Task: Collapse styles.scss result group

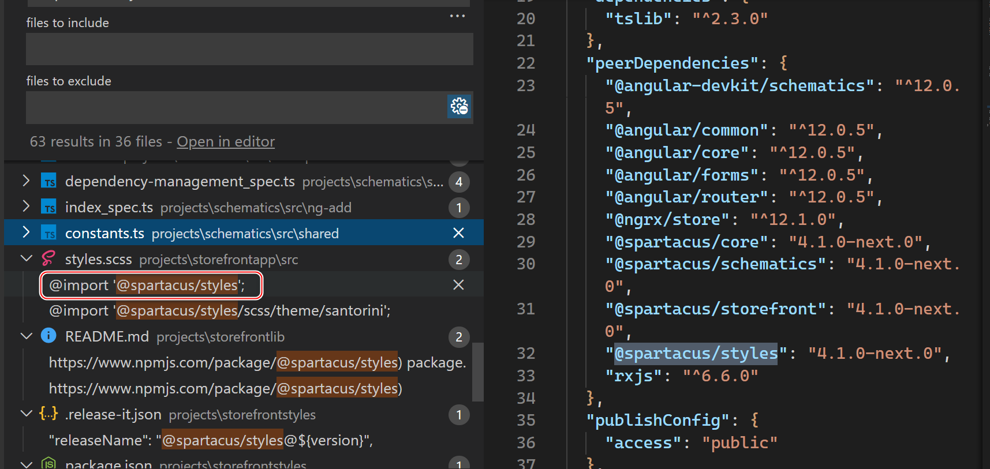Action: tap(26, 259)
